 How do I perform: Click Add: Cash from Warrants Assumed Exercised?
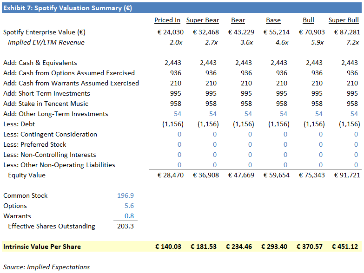[71, 83]
